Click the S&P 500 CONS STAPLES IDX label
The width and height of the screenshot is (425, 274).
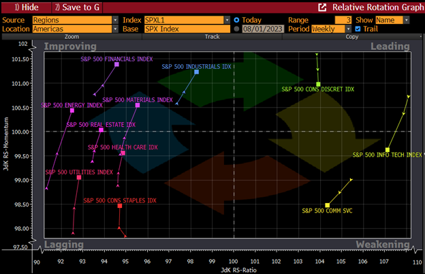coord(120,200)
